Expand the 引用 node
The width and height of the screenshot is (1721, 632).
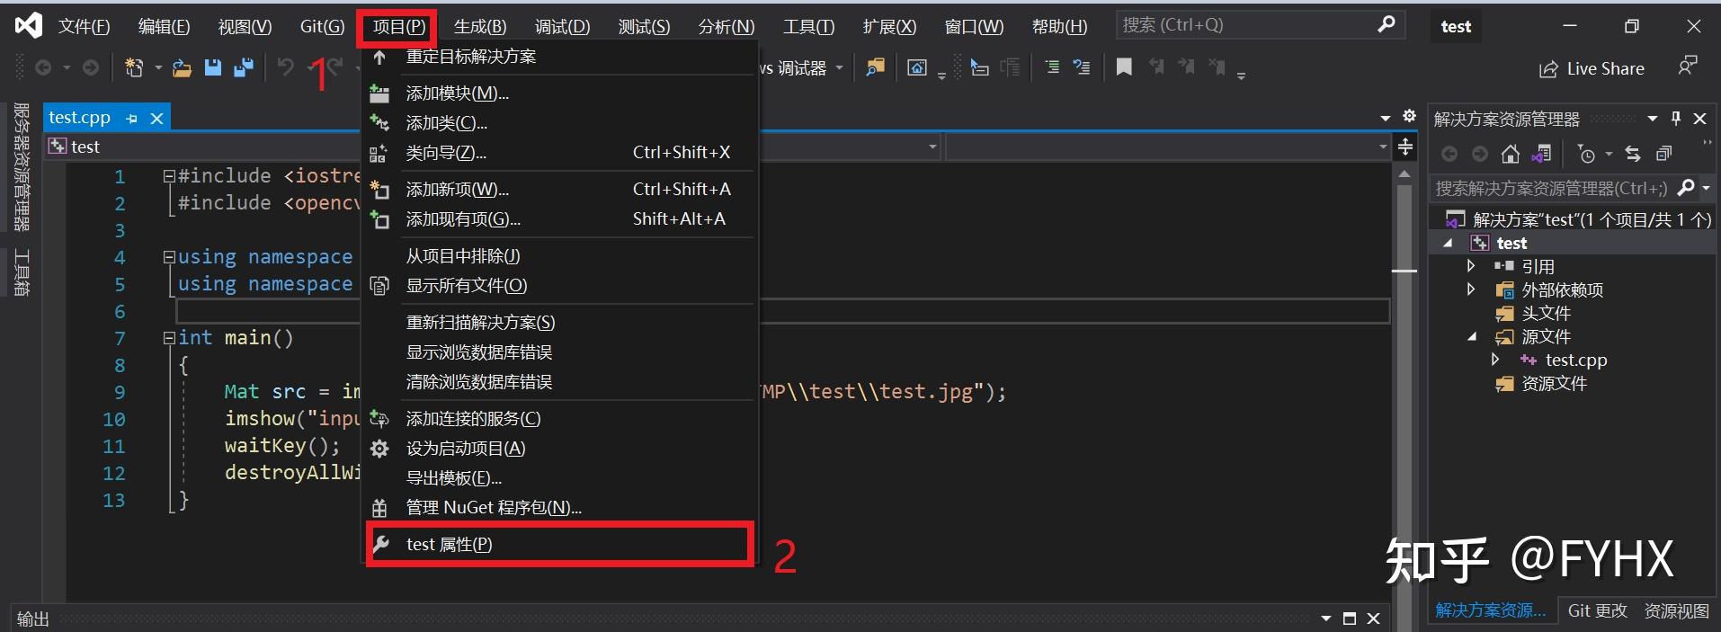point(1471,266)
